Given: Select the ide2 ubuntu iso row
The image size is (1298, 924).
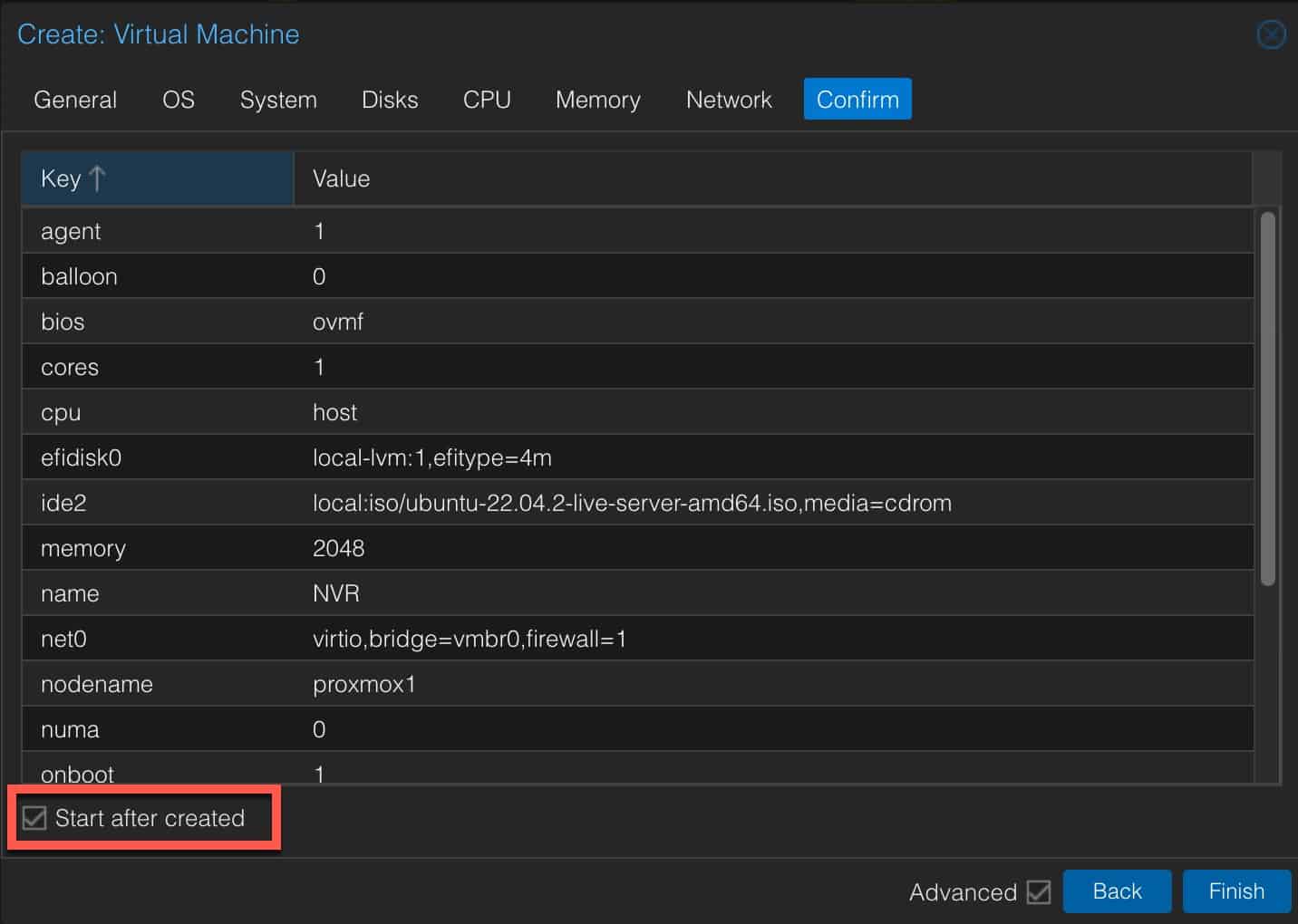Looking at the screenshot, I should [638, 503].
